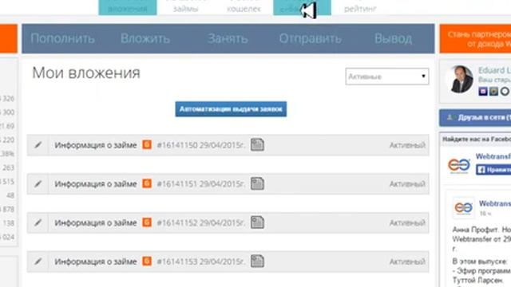Image resolution: width=511 pixels, height=287 pixels.
Task: Click orange G badge on loan #16141152
Action: [x=147, y=222]
